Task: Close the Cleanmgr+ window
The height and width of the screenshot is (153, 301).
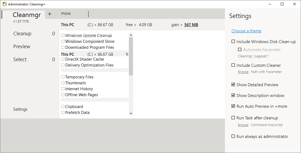Action: (x=295, y=4)
